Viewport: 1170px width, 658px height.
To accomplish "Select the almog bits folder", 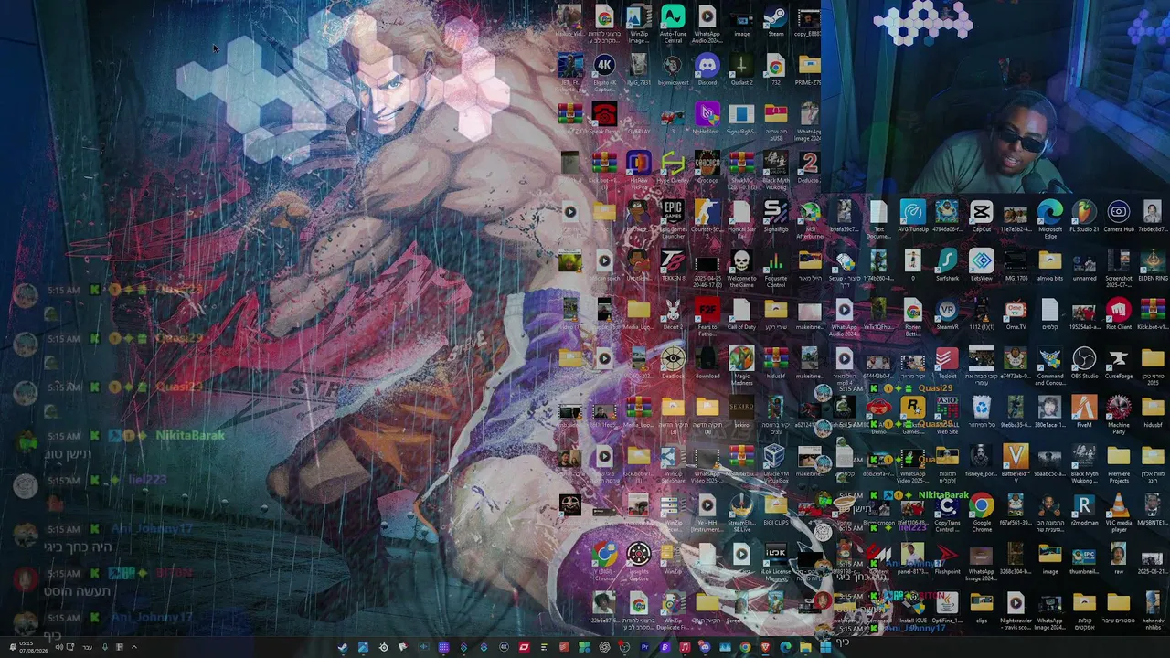I will pos(1049,266).
